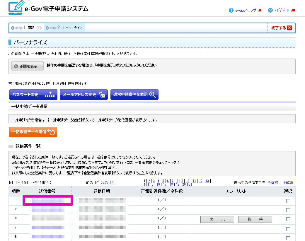Click the 送信番号 column header
305x241 pixels.
pos(47,191)
